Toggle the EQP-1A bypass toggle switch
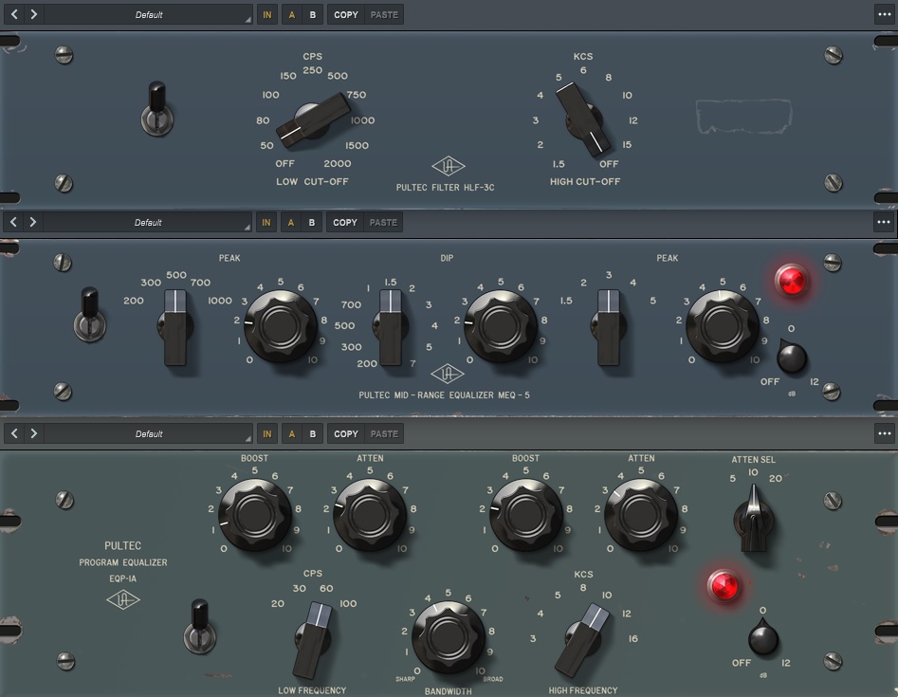Screen dimensions: 898x697 tap(199, 626)
